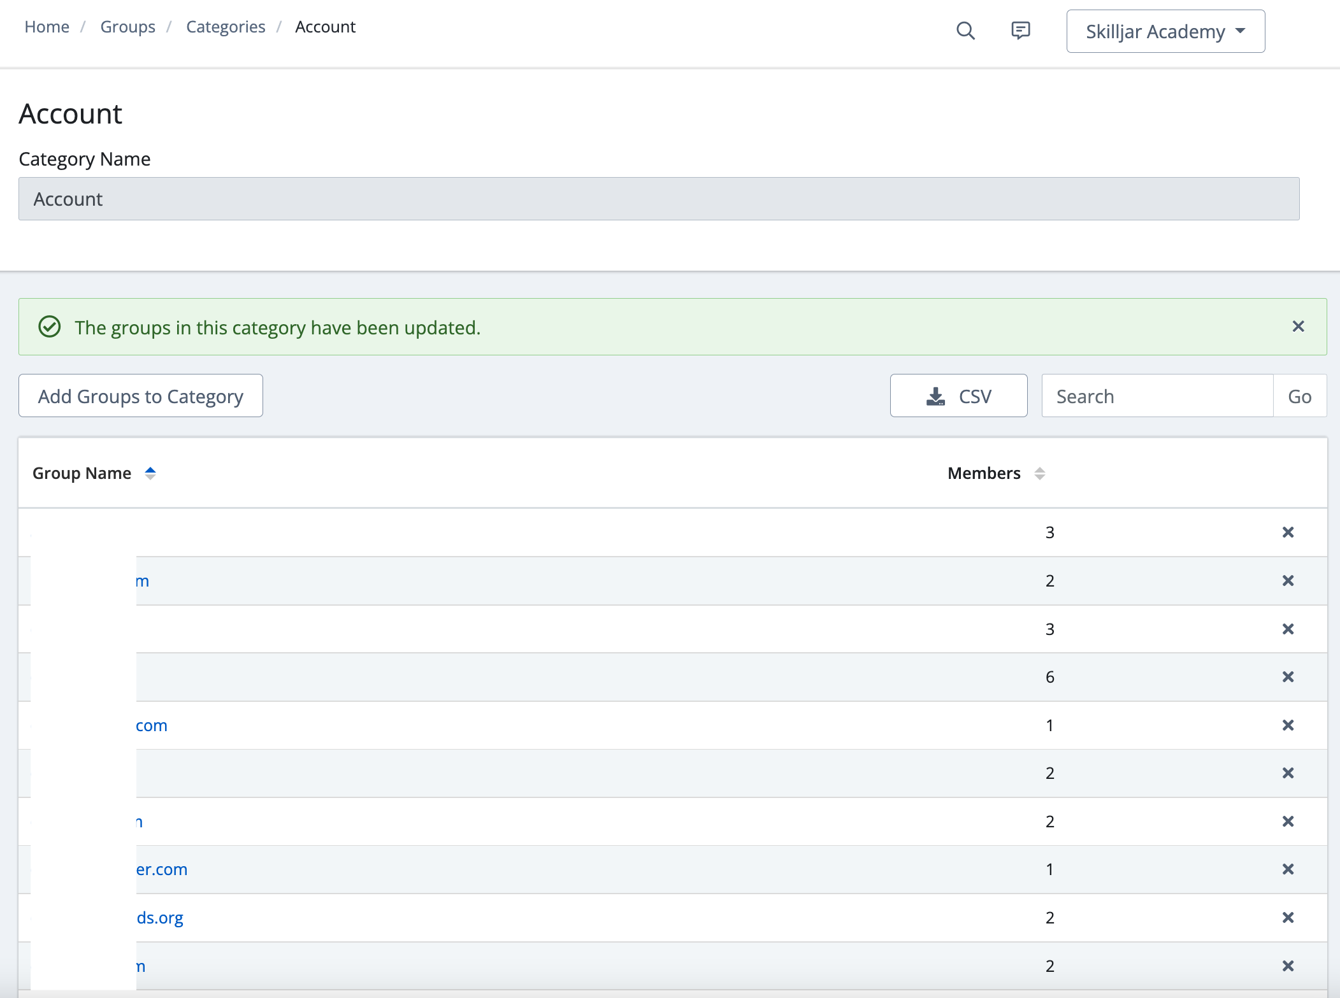Click Add Groups to Category button
The width and height of the screenshot is (1340, 998).
coord(140,396)
